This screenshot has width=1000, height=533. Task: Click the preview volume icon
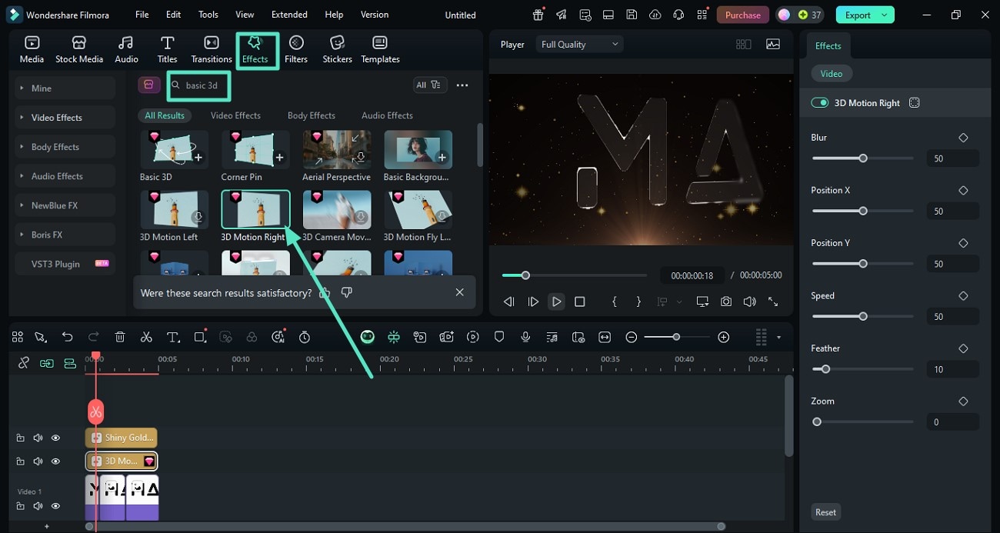[x=749, y=302]
